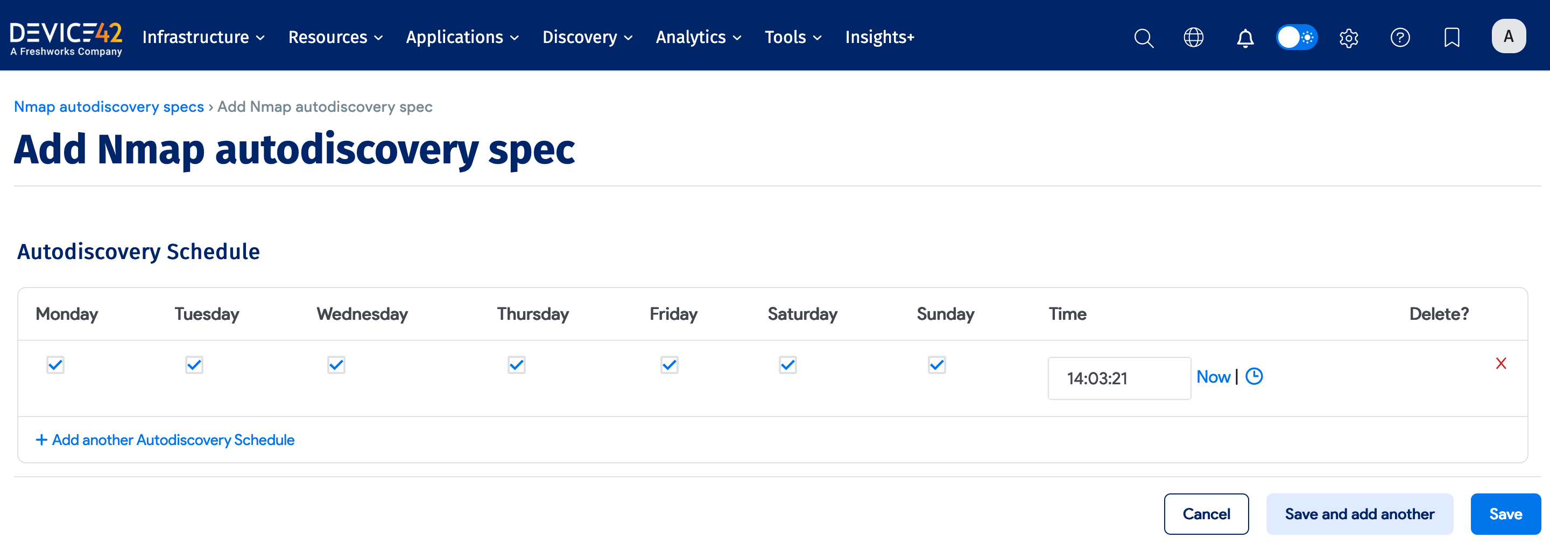Open the settings gear menu

tap(1348, 37)
